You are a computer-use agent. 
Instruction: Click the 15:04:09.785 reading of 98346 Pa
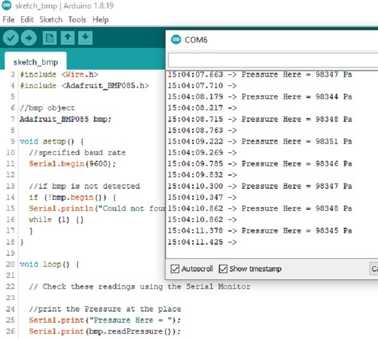[x=260, y=164]
